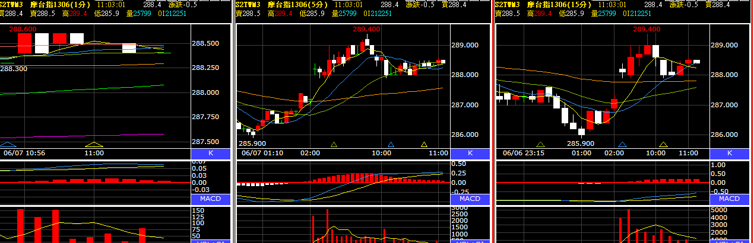Click the leftmost yellow triangle marker in the 15分 chart
Image resolution: width=754 pixels, height=243 pixels.
pyautogui.click(x=540, y=144)
